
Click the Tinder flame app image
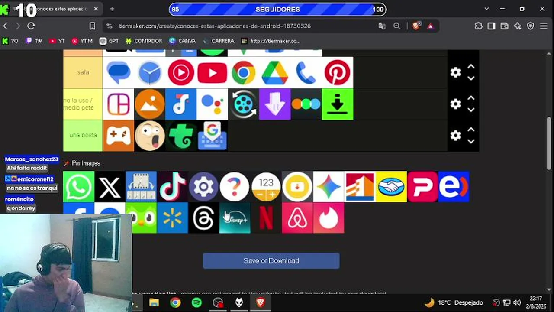(x=329, y=218)
